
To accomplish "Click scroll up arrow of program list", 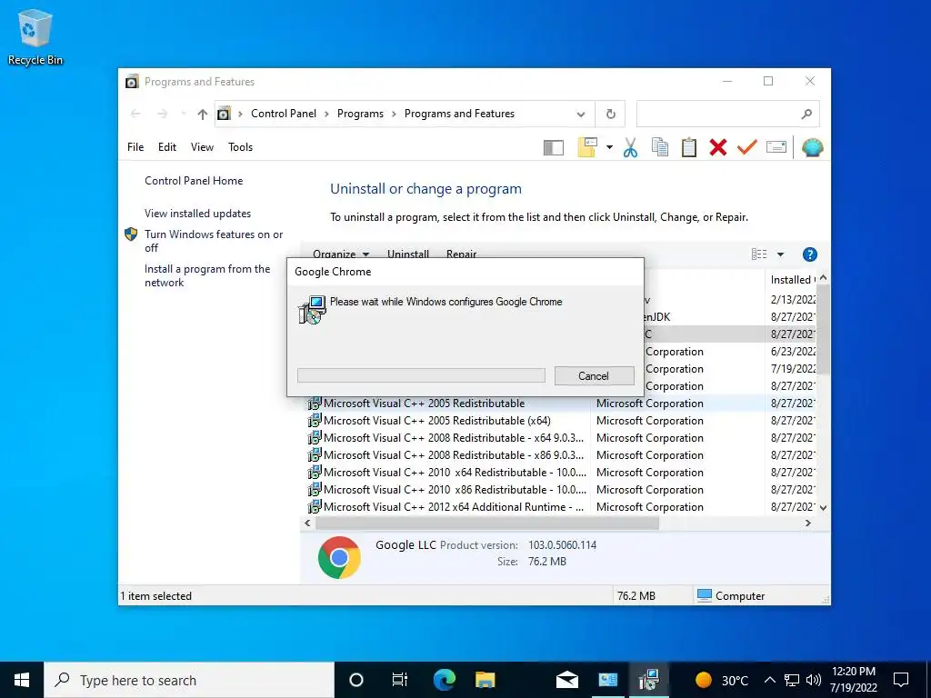I will tap(823, 278).
